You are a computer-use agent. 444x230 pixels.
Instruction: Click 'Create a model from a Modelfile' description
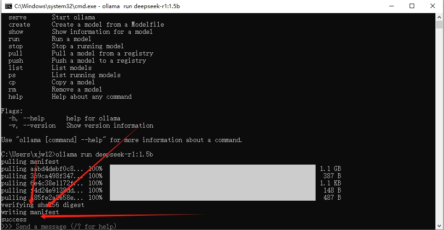coord(108,25)
